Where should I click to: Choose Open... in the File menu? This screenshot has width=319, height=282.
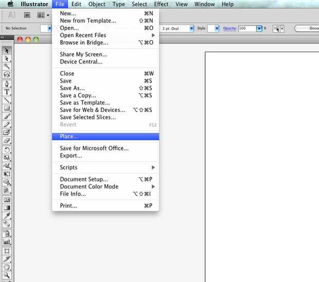coord(105,28)
